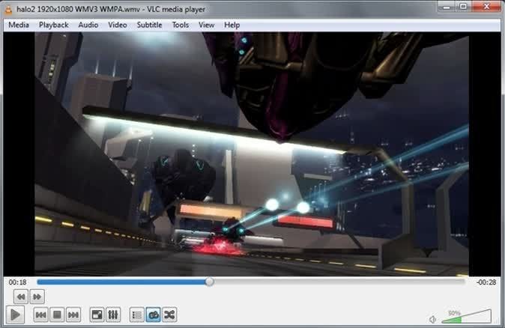Toggle the loop repeat button
Screen dimensions: 505x328
(153, 315)
